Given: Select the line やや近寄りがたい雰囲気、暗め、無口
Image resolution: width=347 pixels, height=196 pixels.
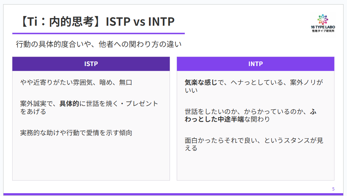Looking at the screenshot, I should point(76,83).
